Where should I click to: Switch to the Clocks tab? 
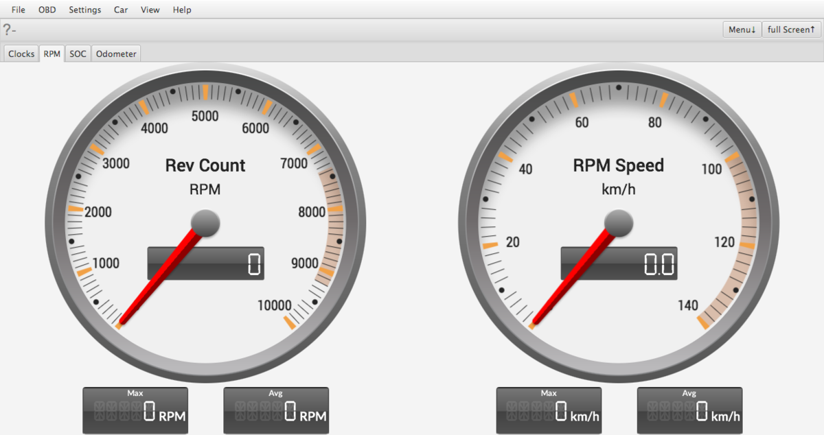pyautogui.click(x=21, y=54)
